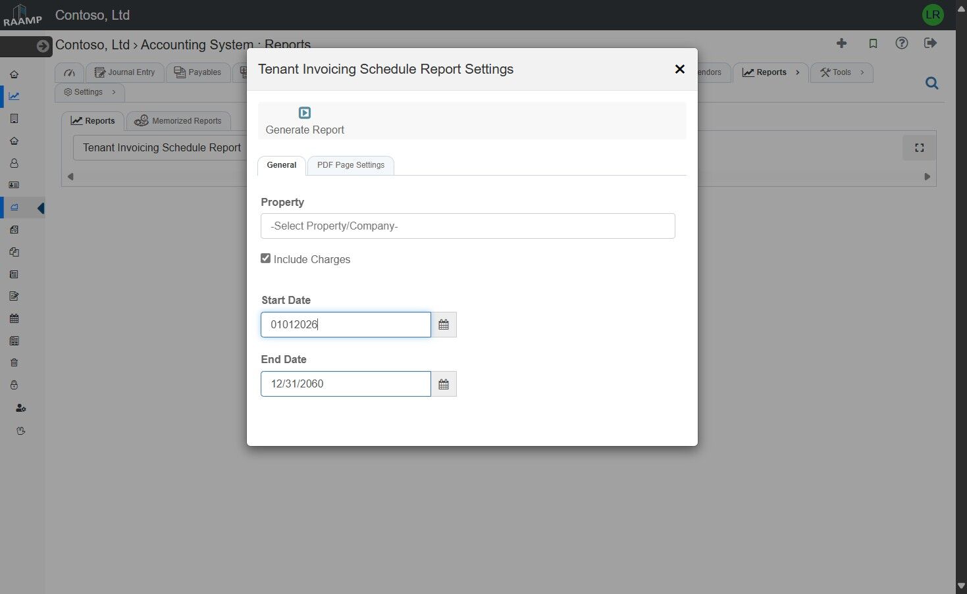Open the Memorized Reports tab

coord(178,121)
